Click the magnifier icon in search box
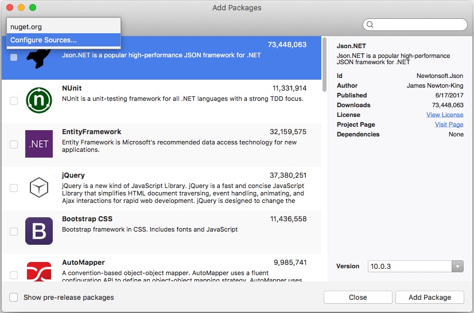This screenshot has width=474, height=313. point(370,25)
